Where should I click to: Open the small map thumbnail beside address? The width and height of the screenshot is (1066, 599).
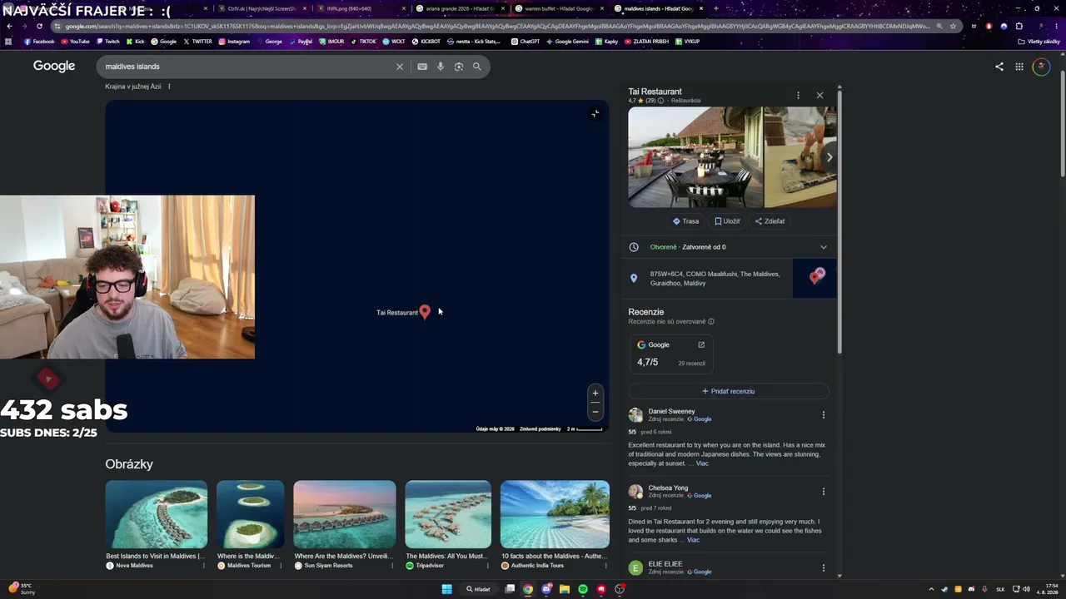[x=814, y=278]
